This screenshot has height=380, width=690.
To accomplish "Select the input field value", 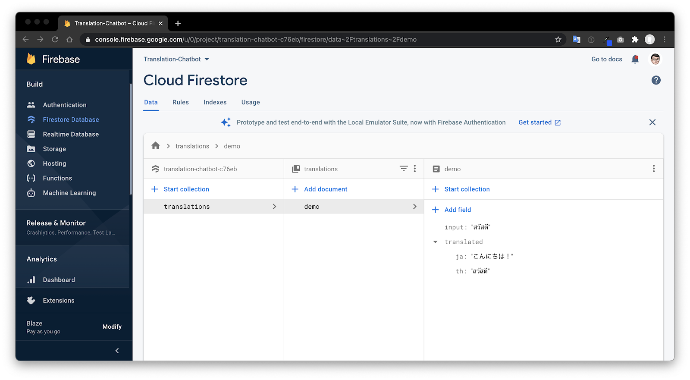I will pyautogui.click(x=480, y=227).
